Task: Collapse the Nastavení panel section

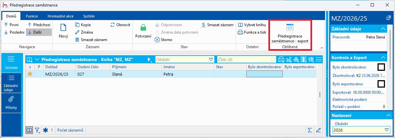Action: [x=388, y=115]
